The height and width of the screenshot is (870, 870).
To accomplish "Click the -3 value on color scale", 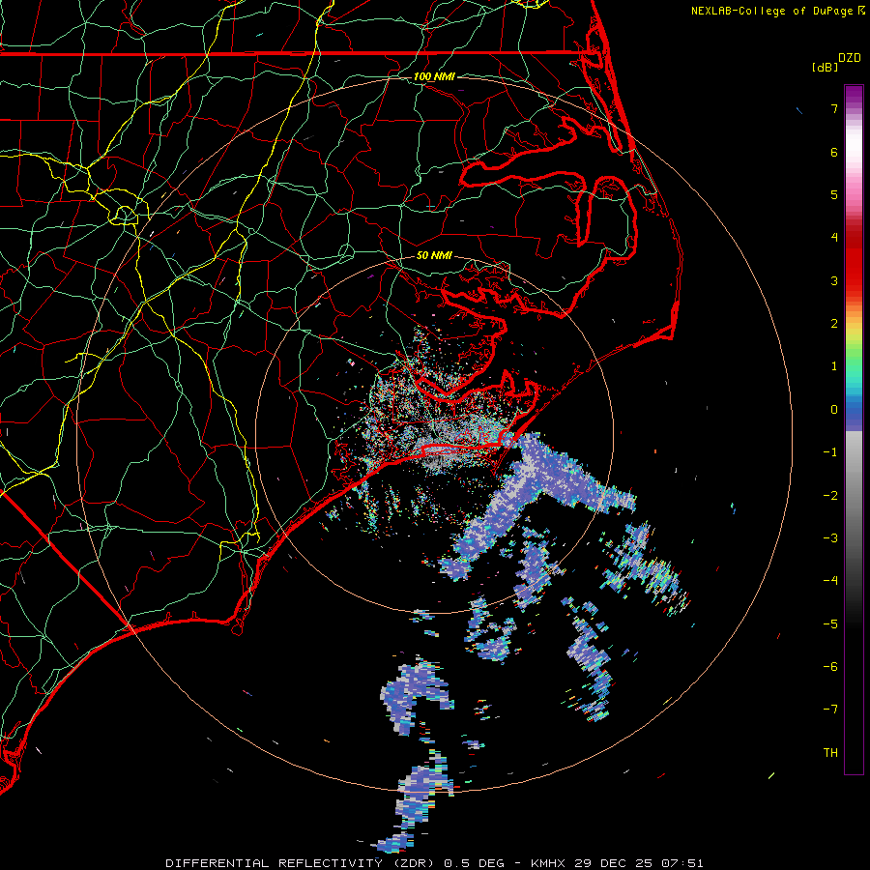I will [830, 538].
